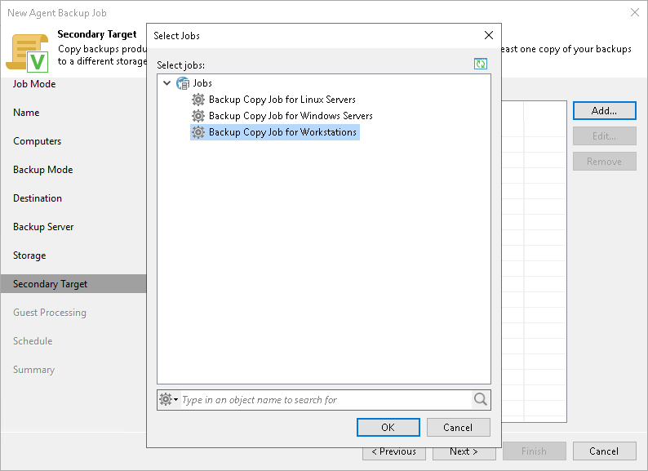Go to the Previous wizard step
The width and height of the screenshot is (648, 471).
click(x=394, y=454)
